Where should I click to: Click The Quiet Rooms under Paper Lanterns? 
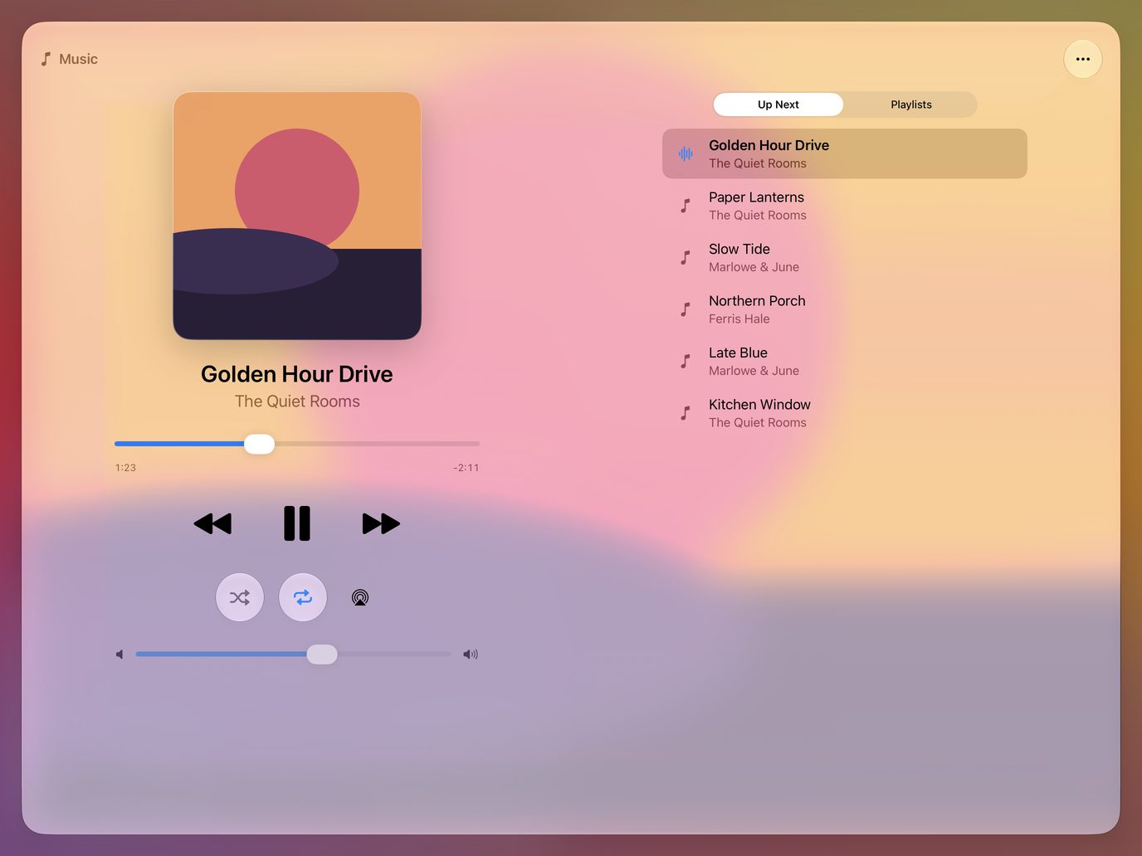(758, 216)
